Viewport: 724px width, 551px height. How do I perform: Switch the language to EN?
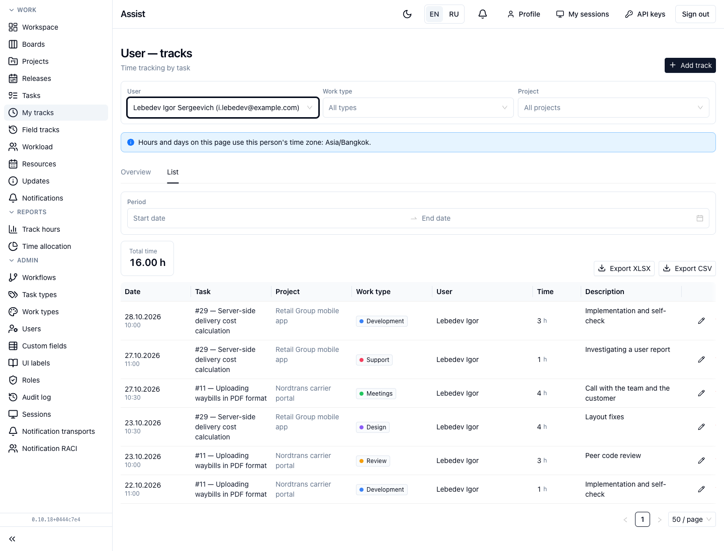pyautogui.click(x=434, y=14)
